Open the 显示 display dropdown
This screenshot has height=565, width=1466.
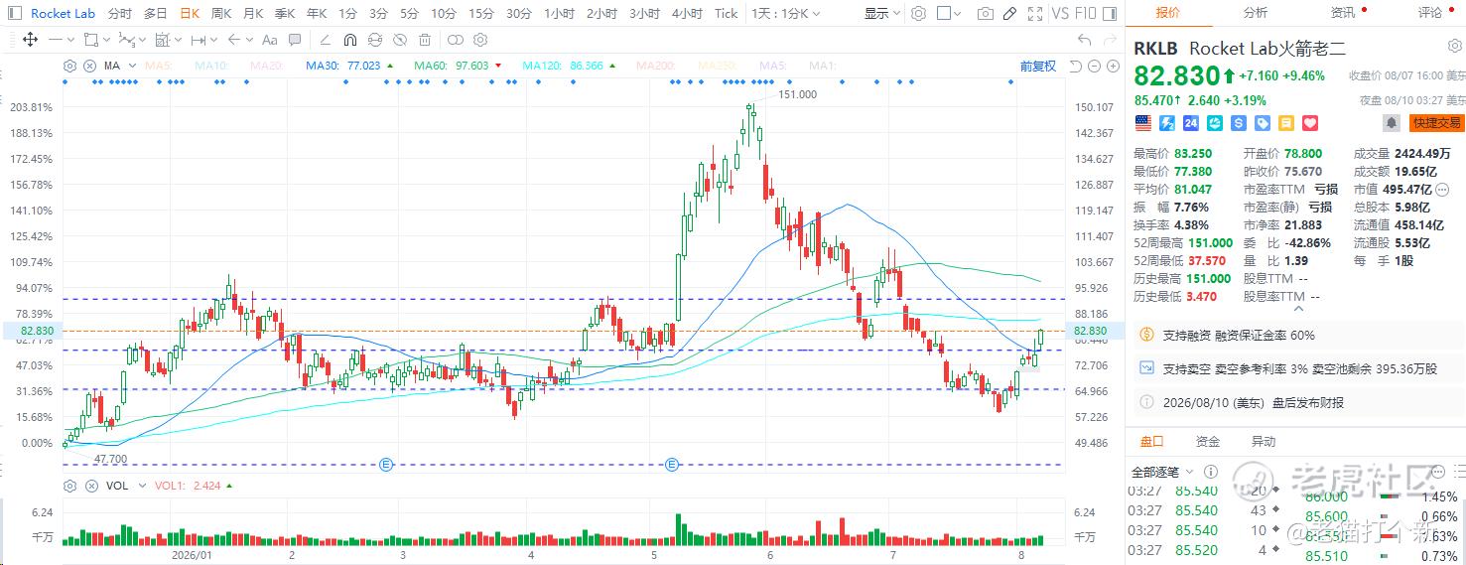coord(881,13)
